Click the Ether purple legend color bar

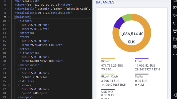click(x=142, y=59)
